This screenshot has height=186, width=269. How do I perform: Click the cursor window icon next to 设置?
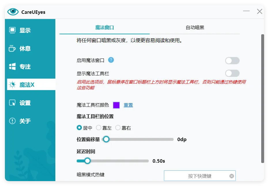[12, 103]
